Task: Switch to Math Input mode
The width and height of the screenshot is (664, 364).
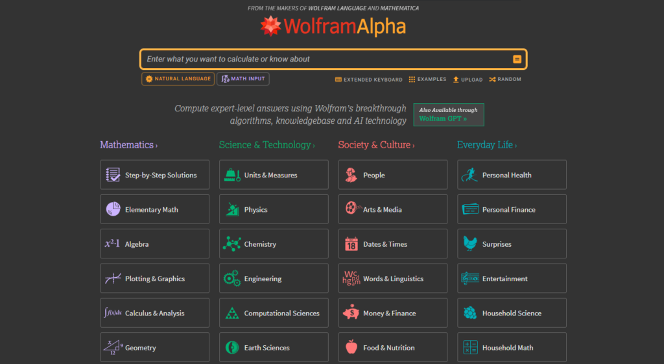Action: coord(243,78)
